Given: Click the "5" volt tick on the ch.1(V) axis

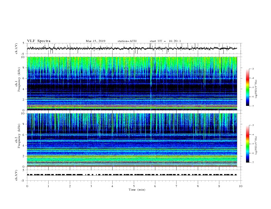Looking at the screenshot, I should click(x=24, y=43).
